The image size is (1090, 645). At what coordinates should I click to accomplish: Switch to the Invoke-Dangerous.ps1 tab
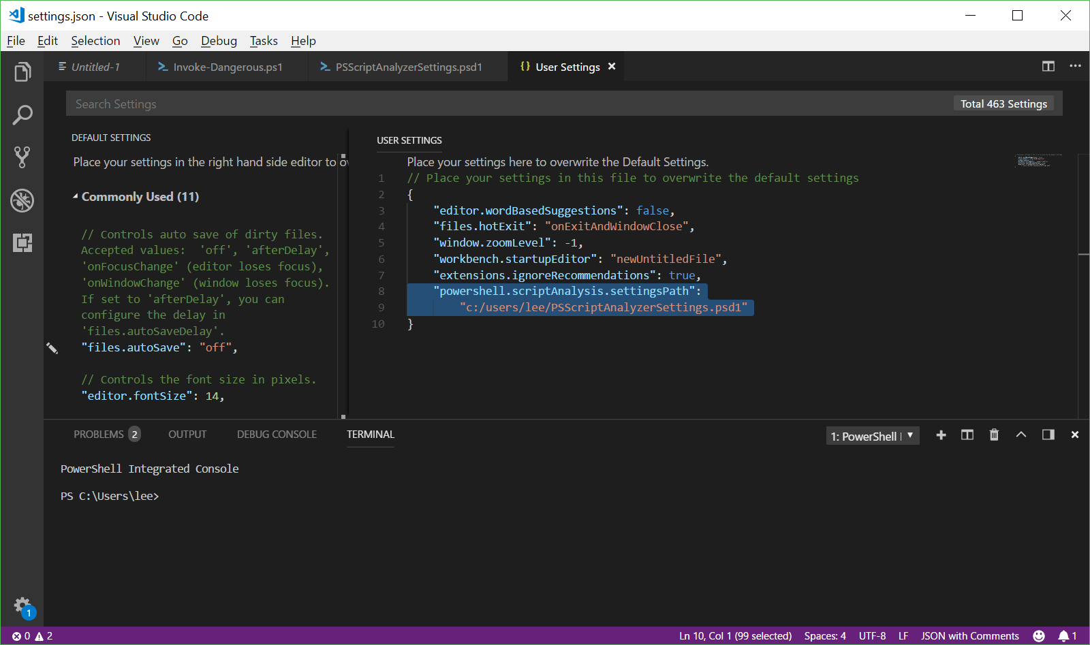[227, 67]
